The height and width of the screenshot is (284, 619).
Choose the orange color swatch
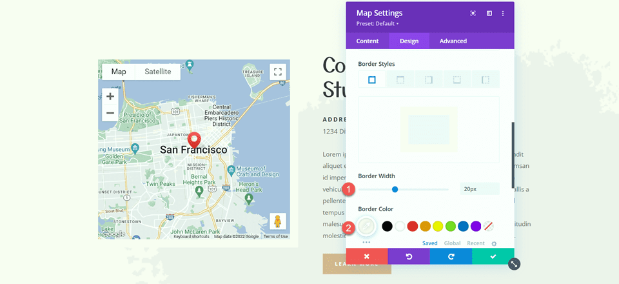pyautogui.click(x=425, y=227)
